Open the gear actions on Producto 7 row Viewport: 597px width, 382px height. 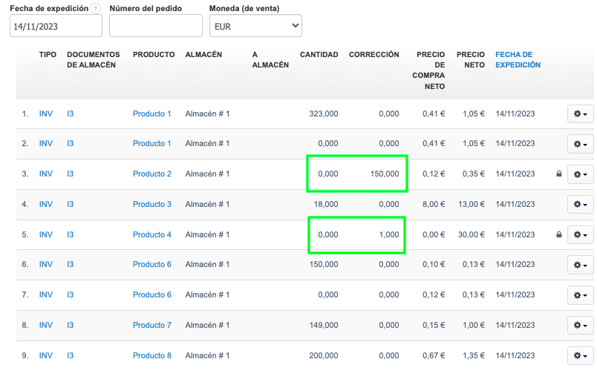[580, 326]
